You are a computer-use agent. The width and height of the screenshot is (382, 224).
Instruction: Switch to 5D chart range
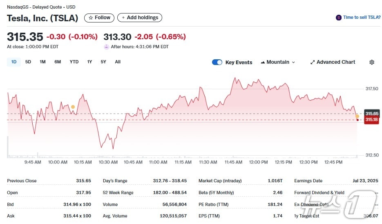(28, 62)
